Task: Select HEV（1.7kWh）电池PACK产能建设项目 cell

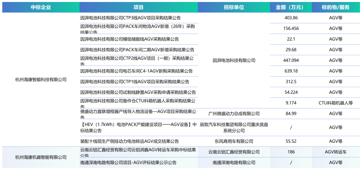Action: [x=138, y=127]
